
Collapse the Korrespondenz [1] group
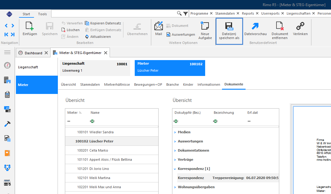175,169
